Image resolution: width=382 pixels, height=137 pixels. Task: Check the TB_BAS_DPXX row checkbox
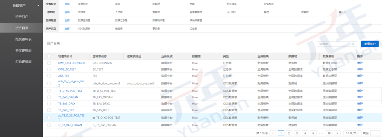tap(49, 104)
